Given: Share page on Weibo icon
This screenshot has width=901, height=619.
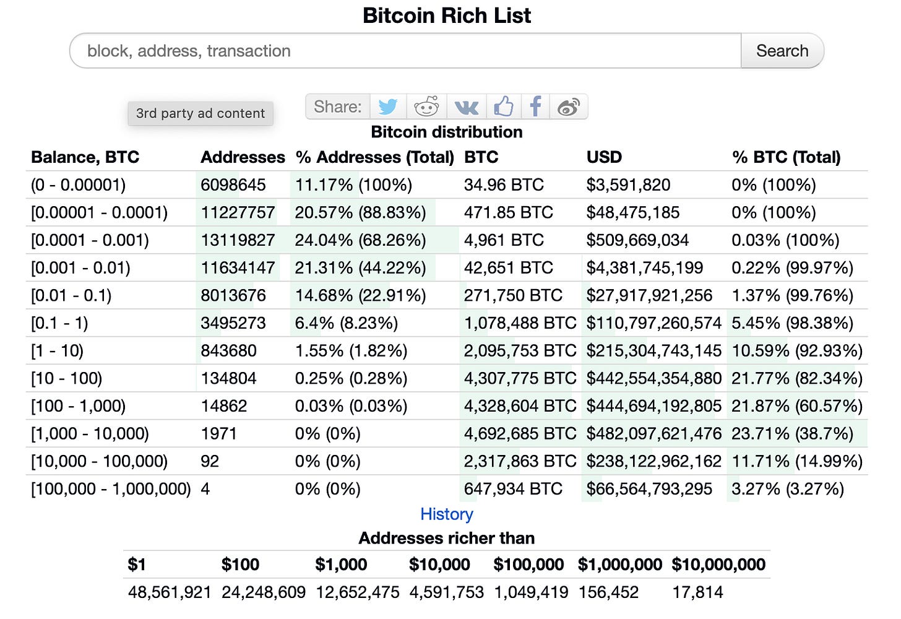Looking at the screenshot, I should click(569, 106).
